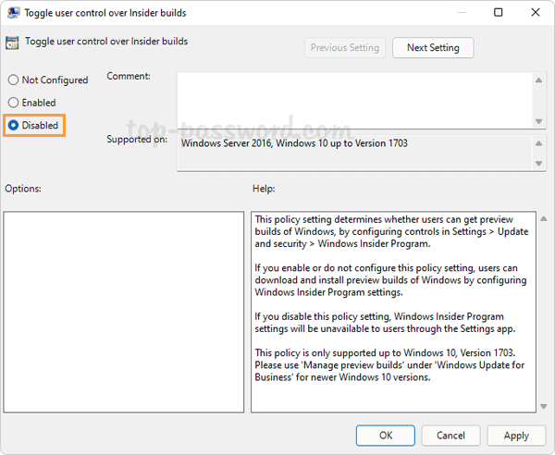555x455 pixels.
Task: Click the policy icon in the title bar
Action: 13,13
